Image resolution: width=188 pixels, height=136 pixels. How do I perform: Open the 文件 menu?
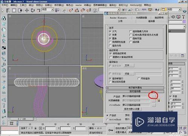pyautogui.click(x=5, y=5)
